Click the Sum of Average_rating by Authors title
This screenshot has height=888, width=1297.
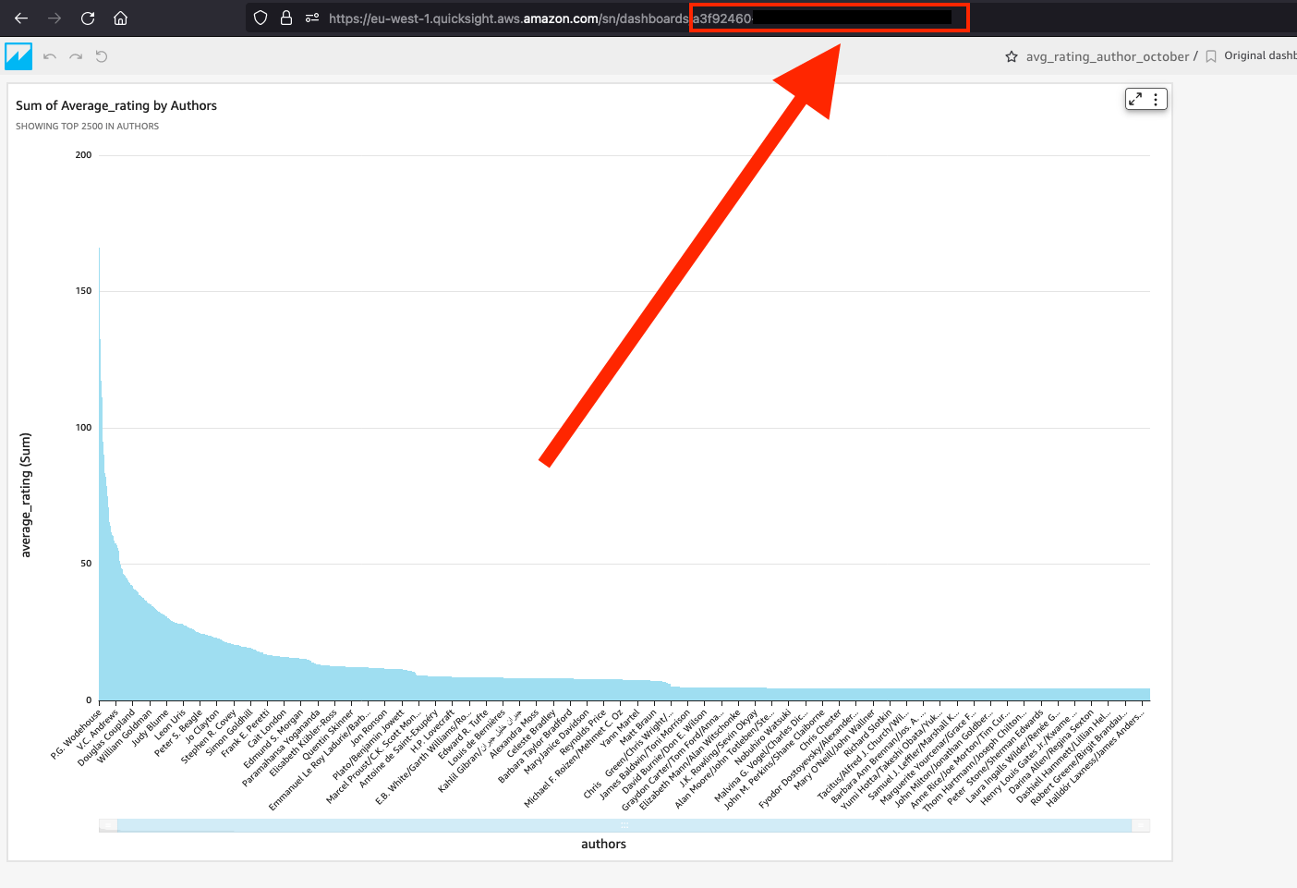click(x=115, y=105)
